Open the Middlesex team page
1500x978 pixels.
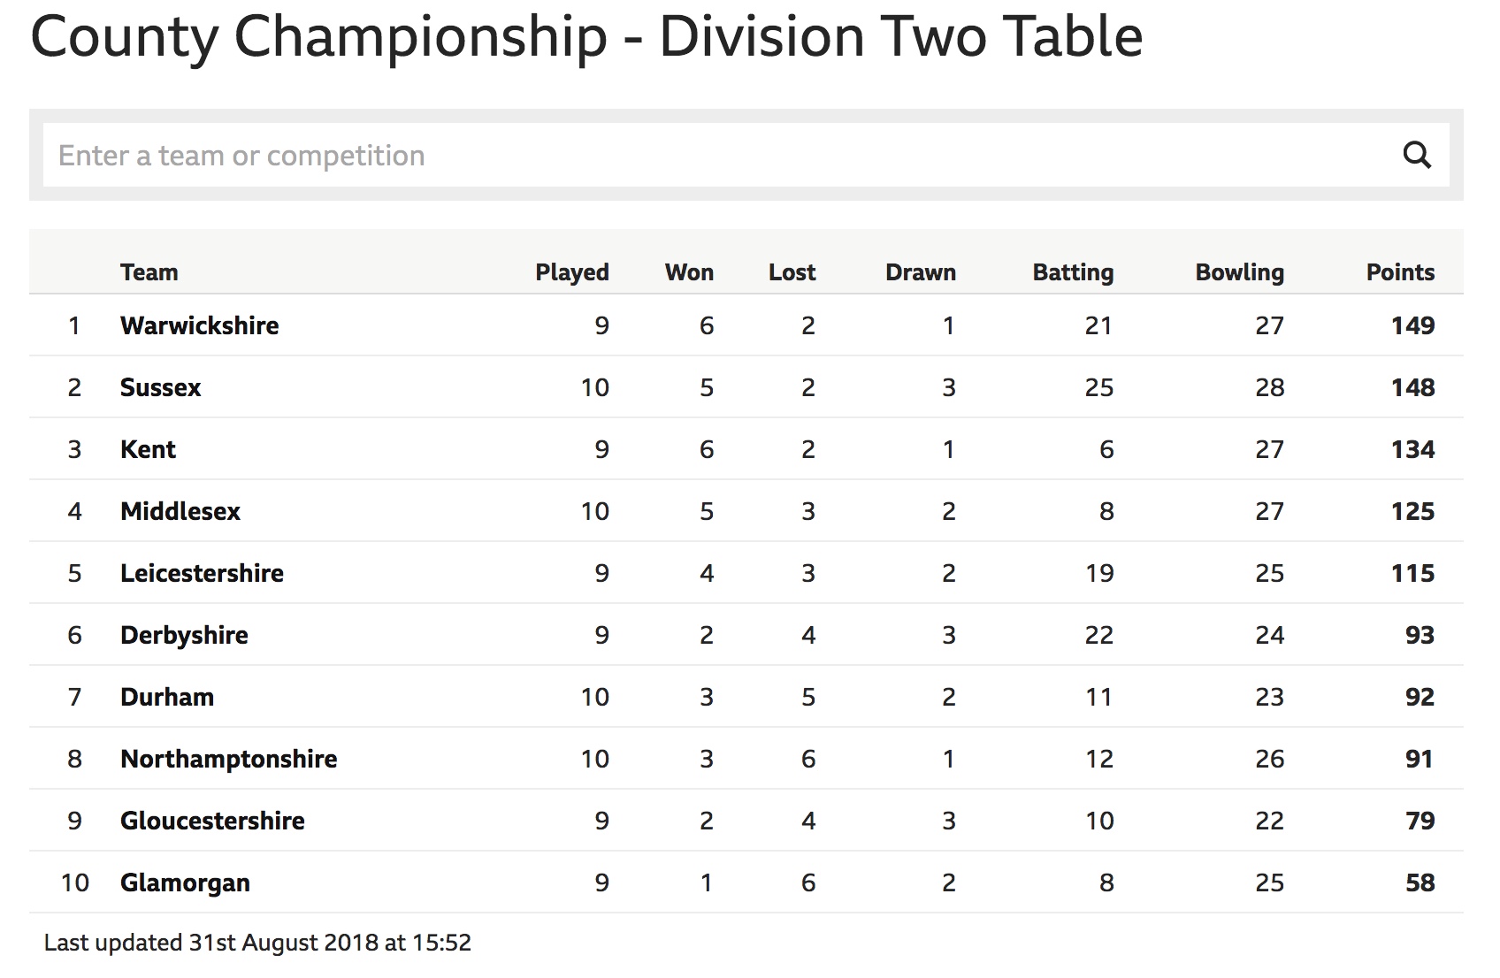coord(180,511)
